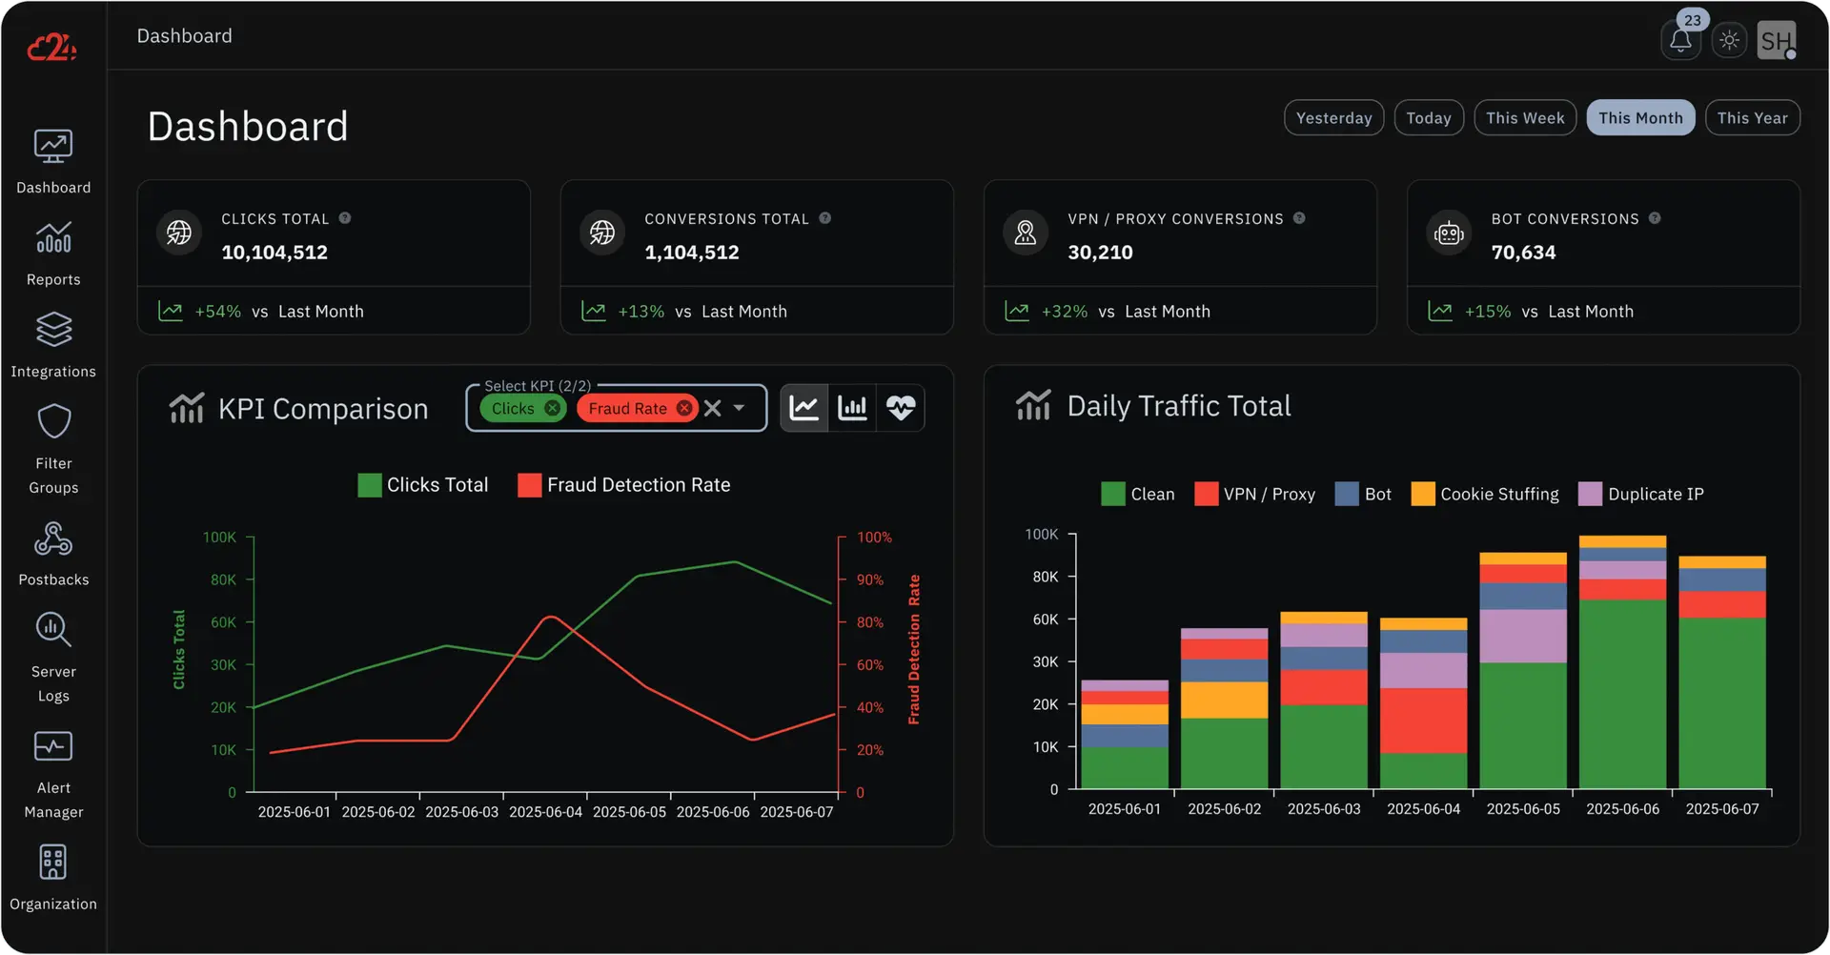
Task: Toggle Clicks Total legend series
Action: coord(423,485)
